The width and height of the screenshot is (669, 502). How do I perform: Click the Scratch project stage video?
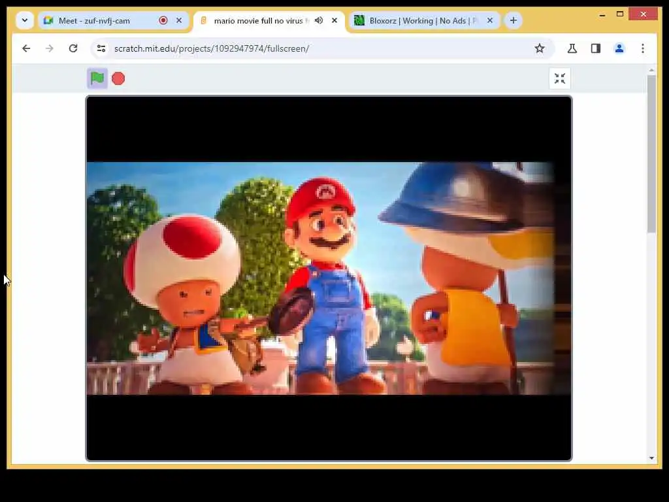[329, 278]
